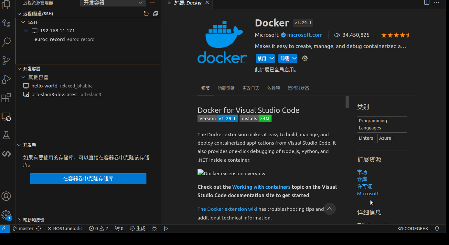
Task: Open forwarded ports indicator showing 0
Action: (x=119, y=228)
